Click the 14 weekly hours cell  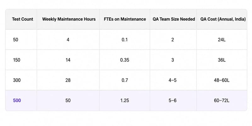[68, 60]
